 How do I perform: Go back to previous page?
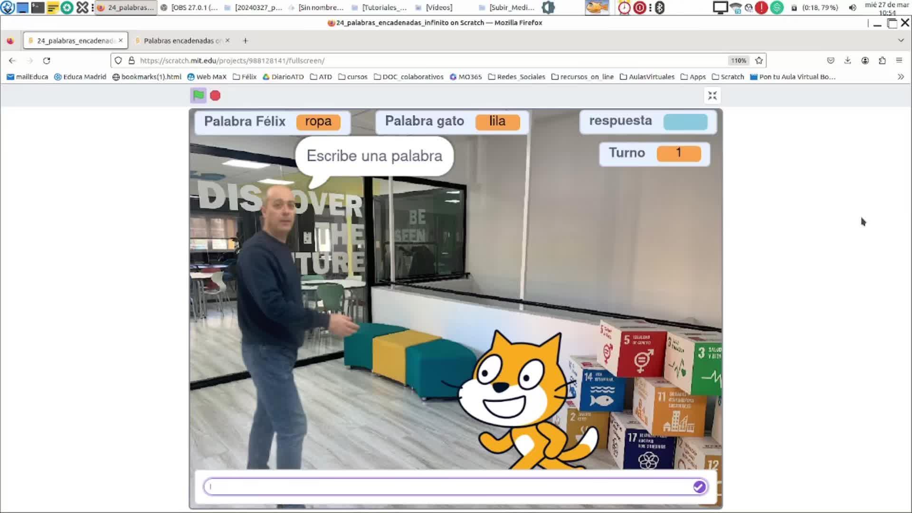pos(12,61)
